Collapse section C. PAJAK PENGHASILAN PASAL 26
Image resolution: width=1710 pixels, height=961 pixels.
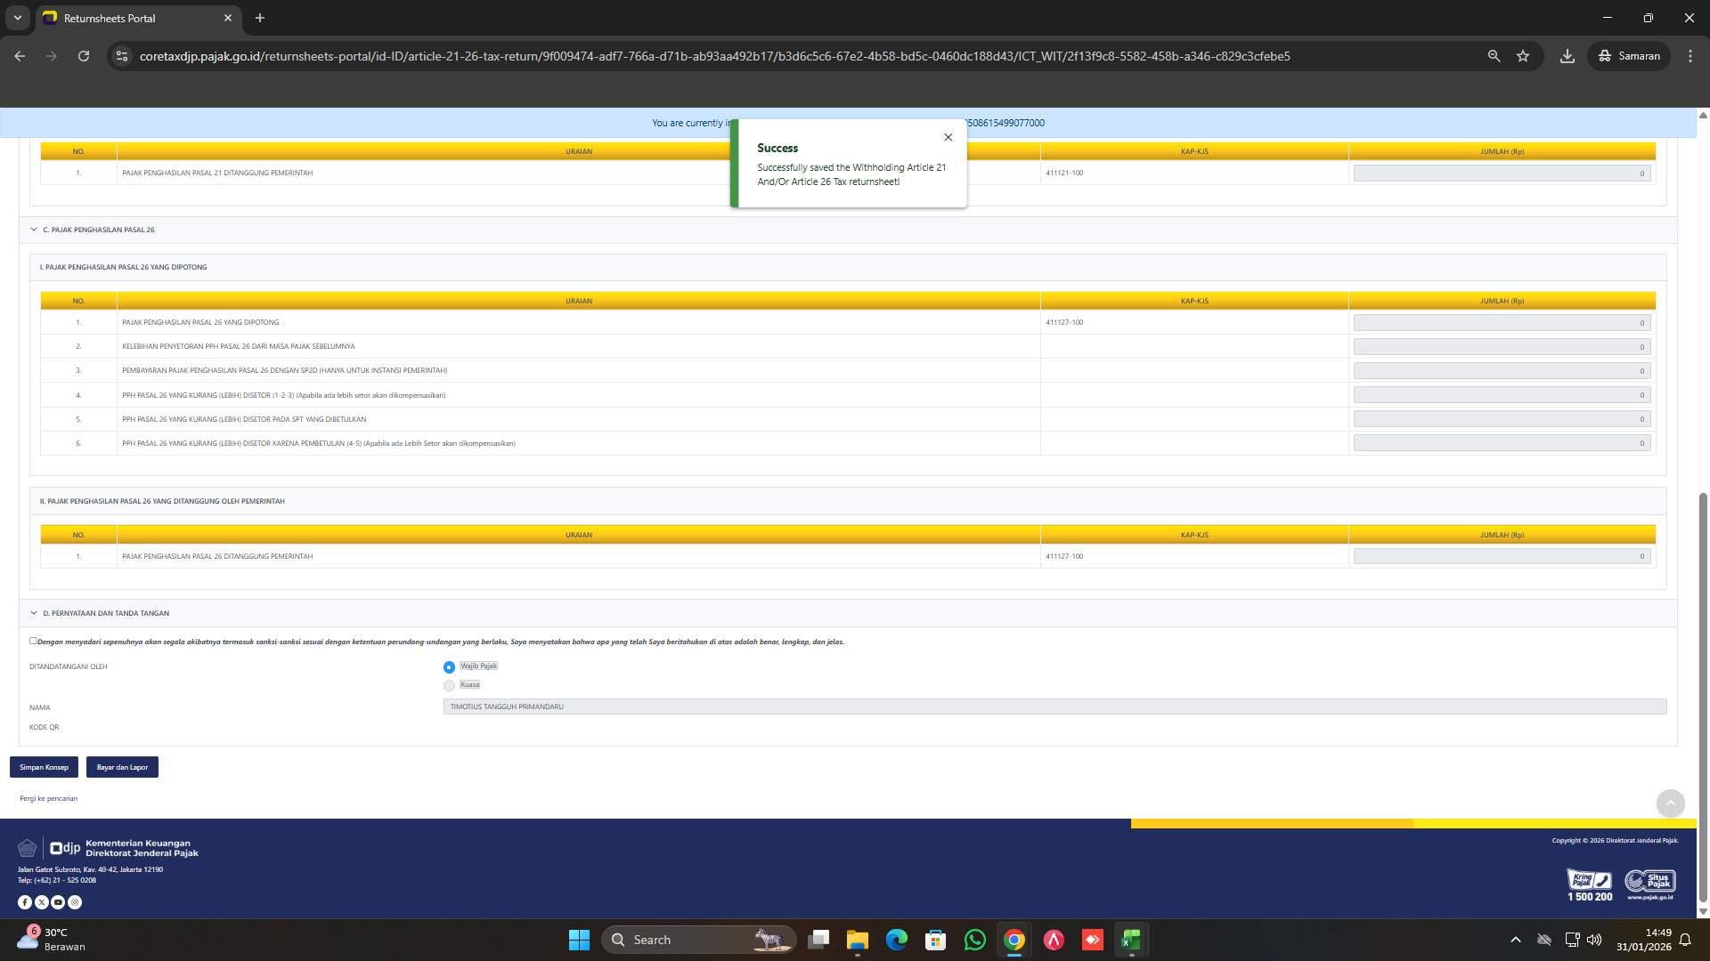coord(34,230)
